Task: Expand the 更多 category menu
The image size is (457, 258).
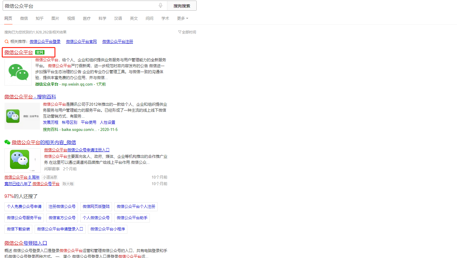Action: click(x=182, y=18)
